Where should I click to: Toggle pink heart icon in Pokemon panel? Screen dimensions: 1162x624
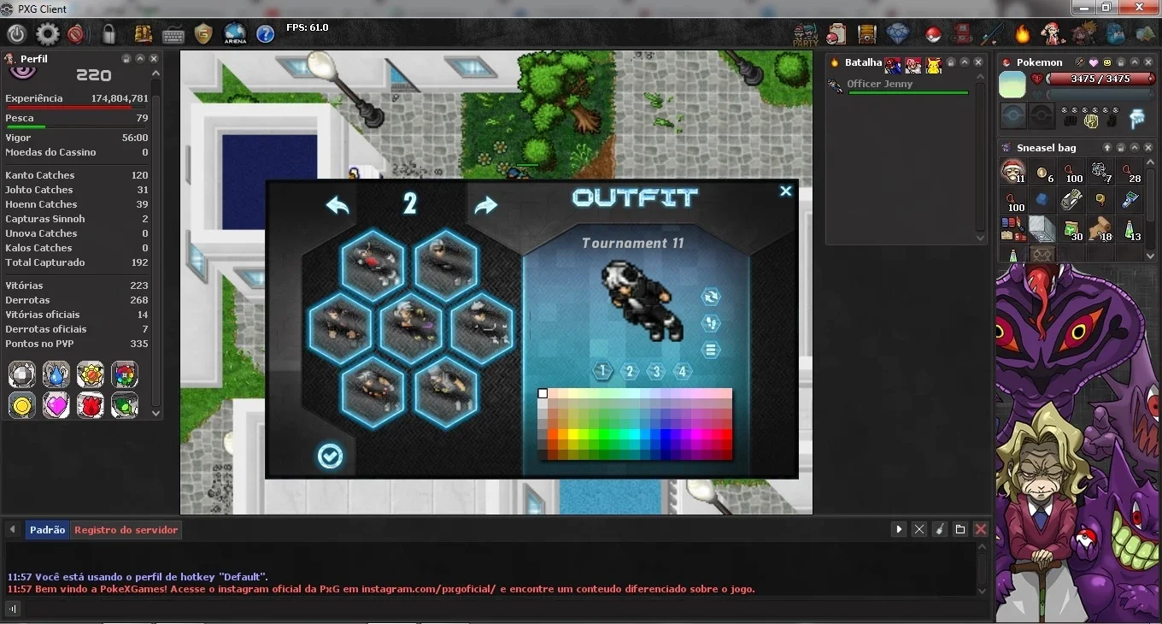coord(1093,62)
